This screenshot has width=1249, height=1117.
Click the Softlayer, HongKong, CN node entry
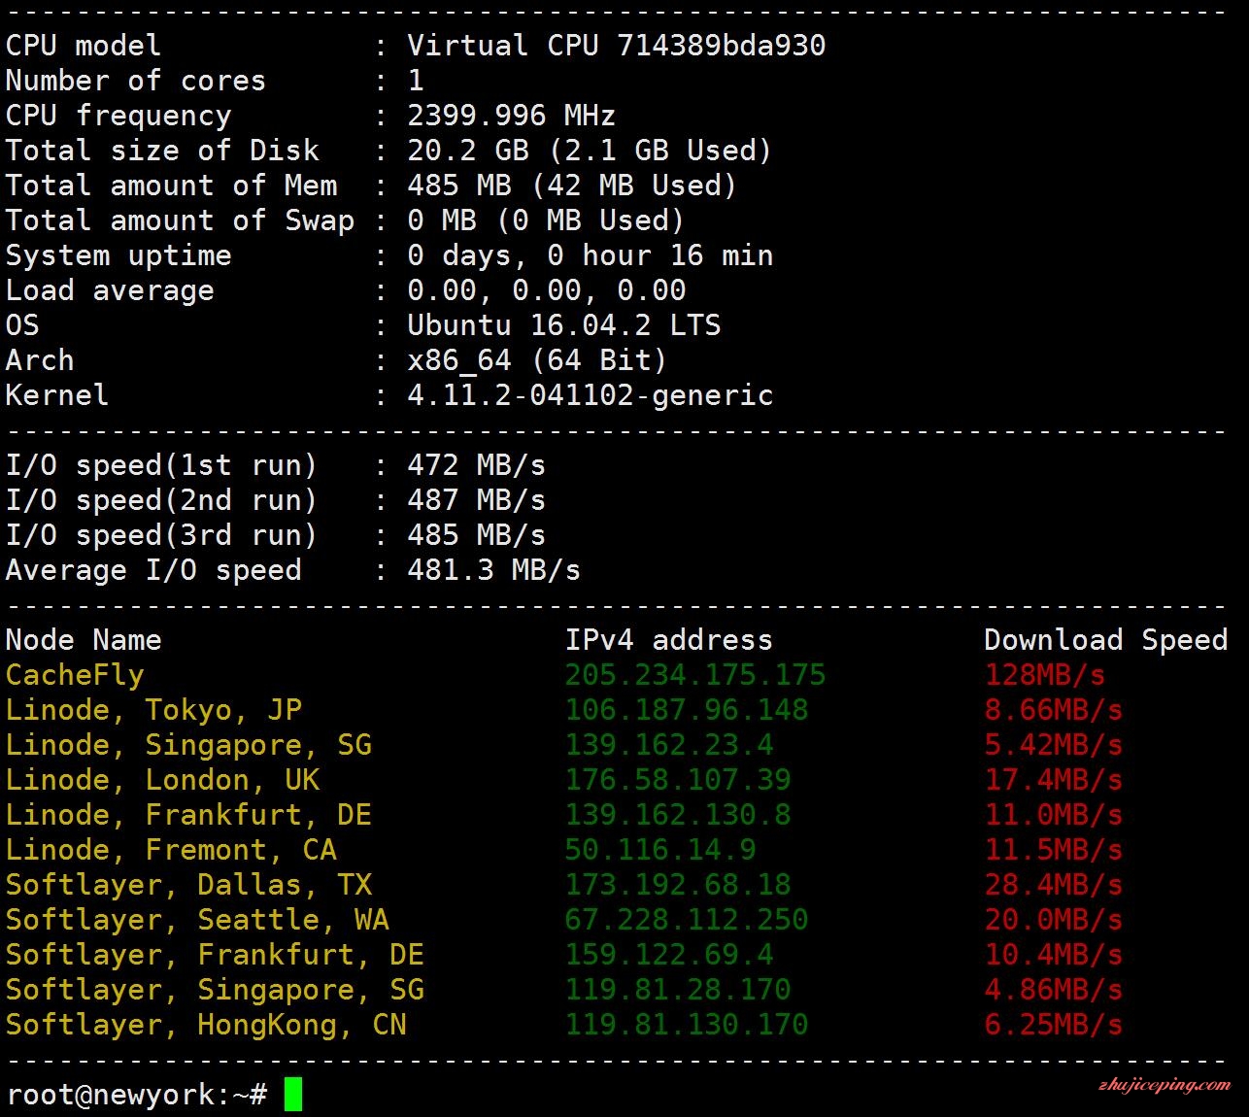206,1025
